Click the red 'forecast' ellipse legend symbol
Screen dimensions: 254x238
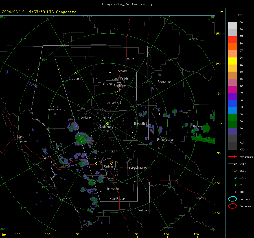233,206
